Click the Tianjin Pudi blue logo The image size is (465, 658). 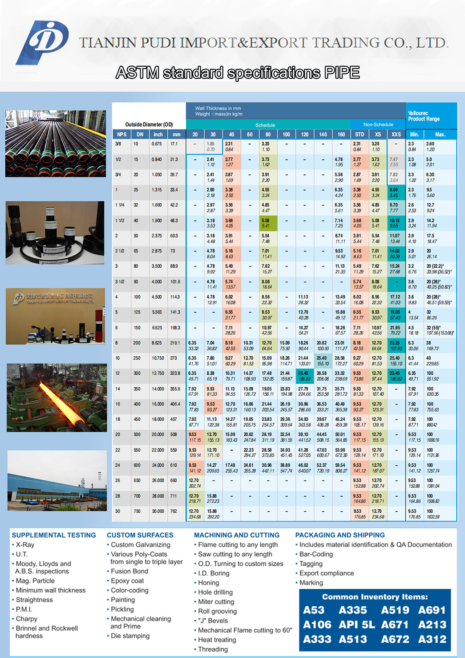[42, 43]
